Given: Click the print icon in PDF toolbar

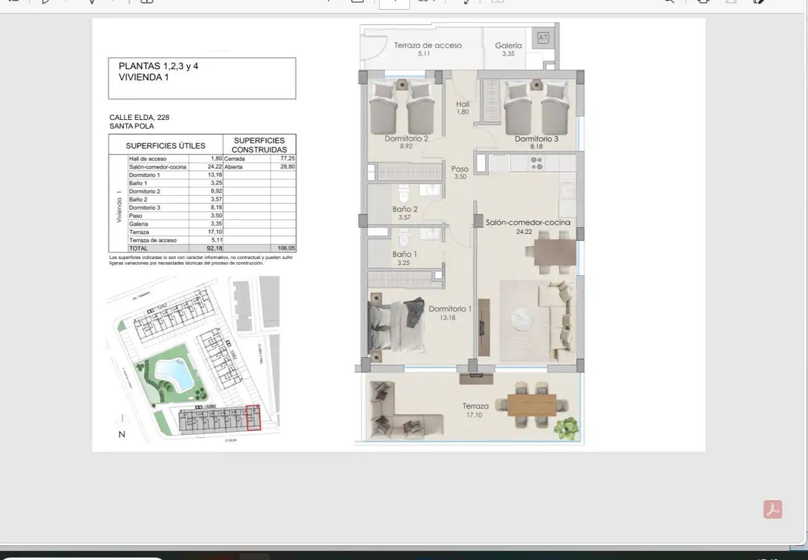Looking at the screenshot, I should tap(703, 2).
